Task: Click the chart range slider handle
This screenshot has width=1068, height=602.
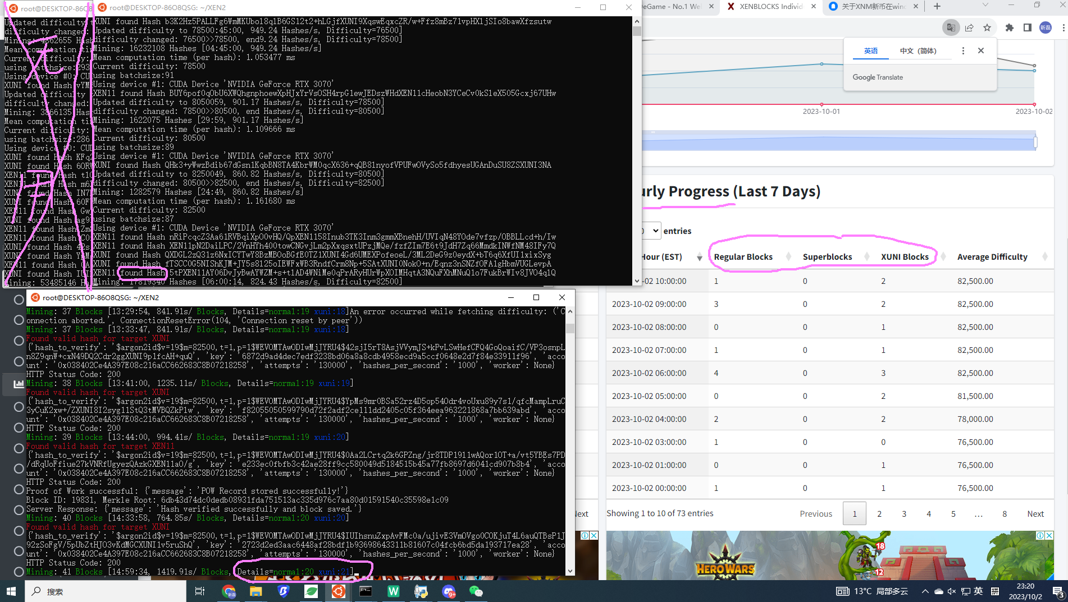Action: 1035,142
